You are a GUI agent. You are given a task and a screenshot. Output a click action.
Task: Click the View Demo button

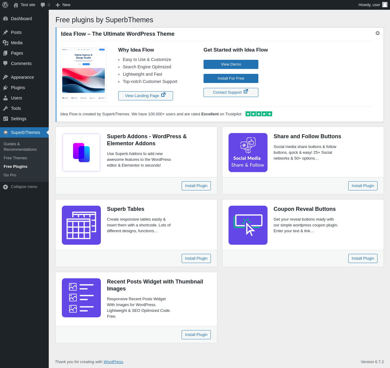(231, 64)
